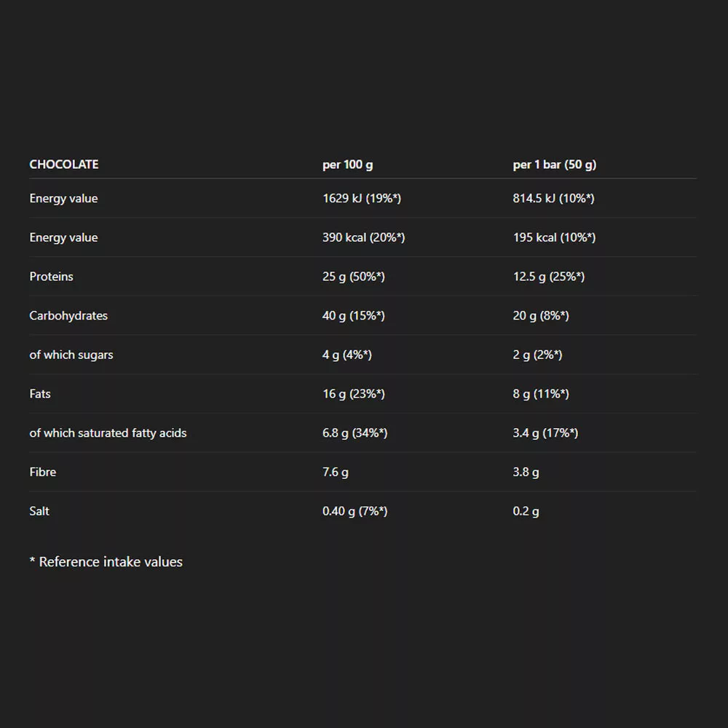Click the 814.5 kJ per bar value
Viewport: 728px width, 728px height.
[553, 199]
